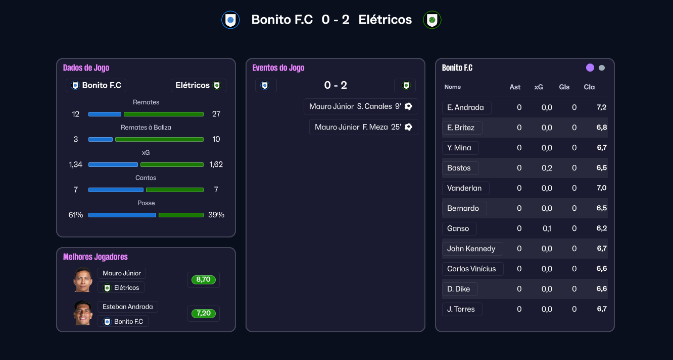Click goal ball icon at 25' event
673x360 pixels.
[x=408, y=127]
